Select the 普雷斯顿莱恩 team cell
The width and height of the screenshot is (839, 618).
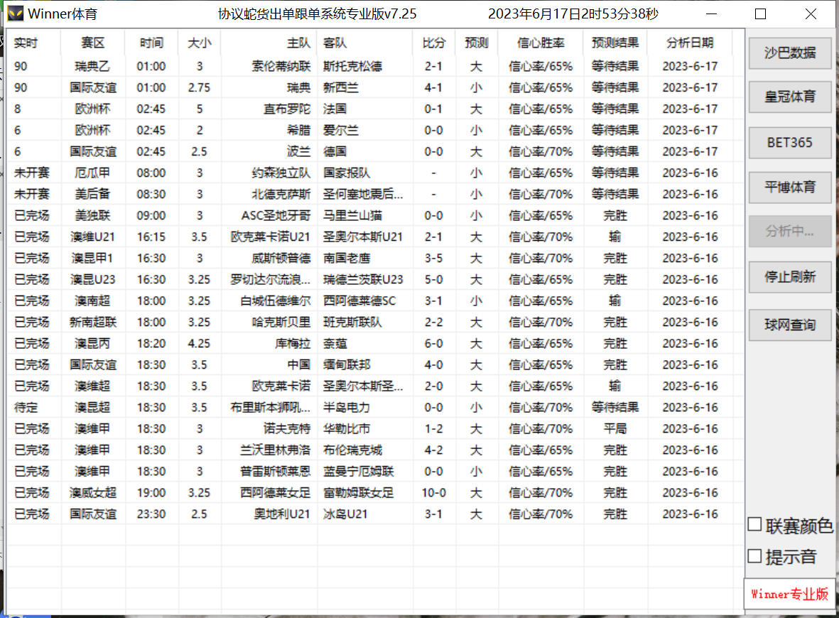(x=275, y=472)
